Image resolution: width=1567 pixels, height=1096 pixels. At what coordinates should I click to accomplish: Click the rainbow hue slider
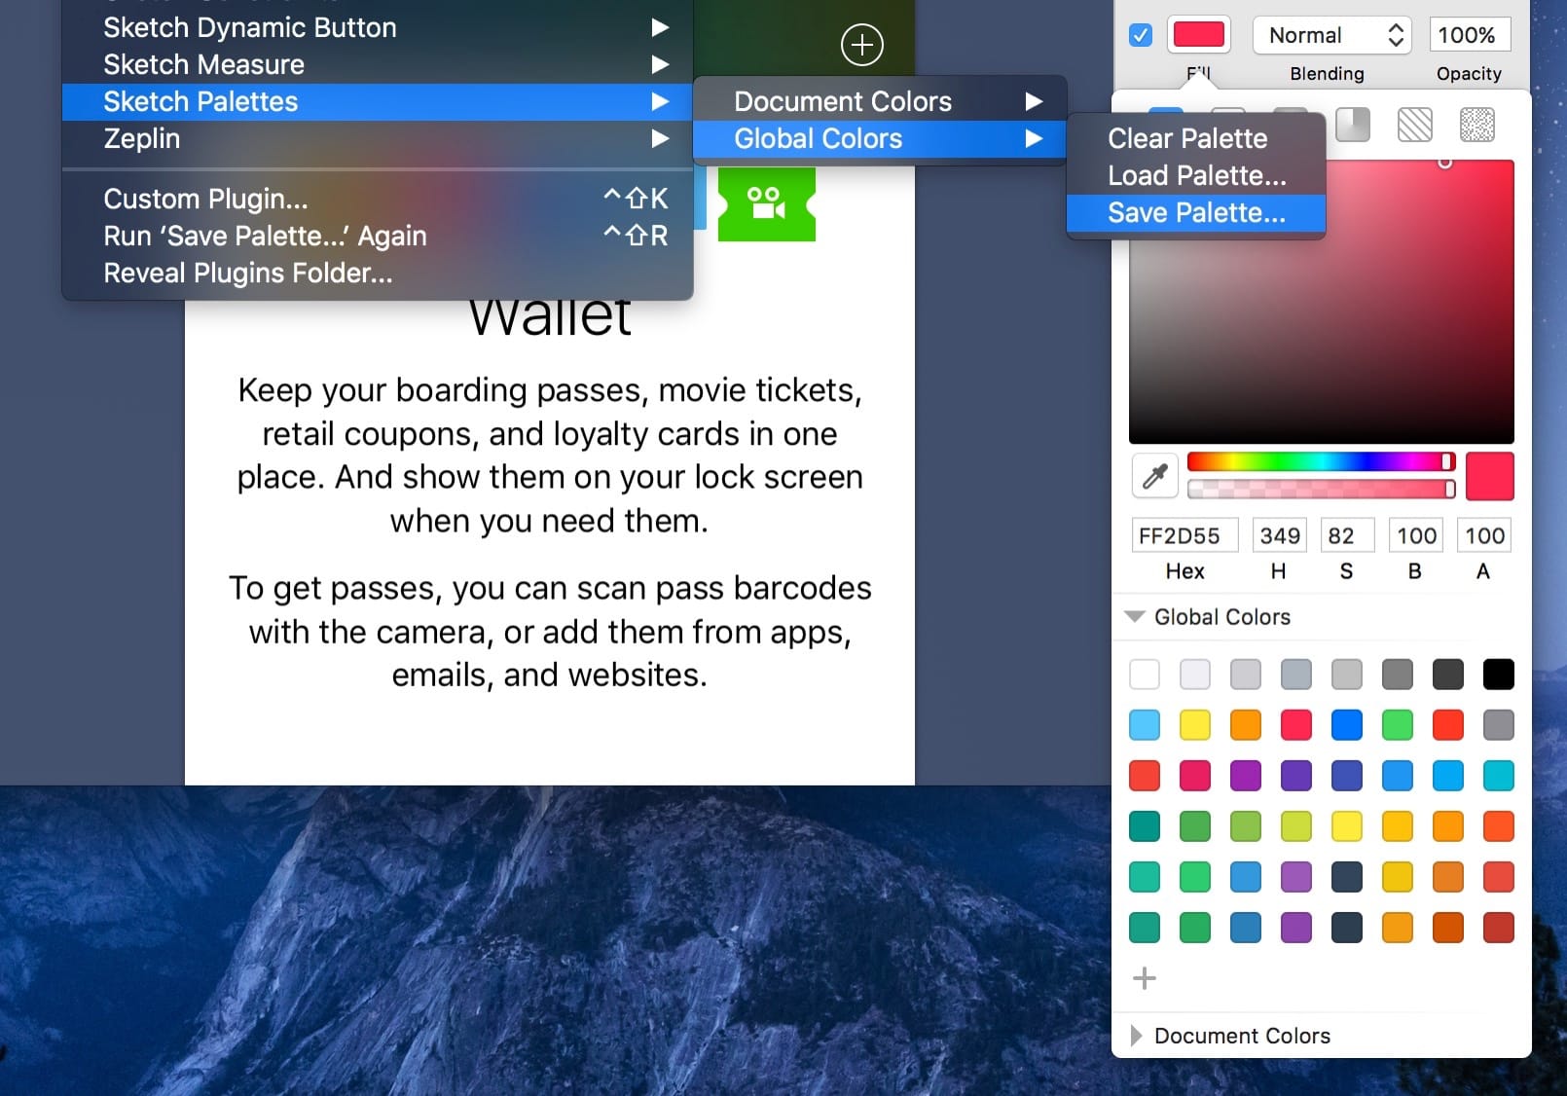[1321, 461]
